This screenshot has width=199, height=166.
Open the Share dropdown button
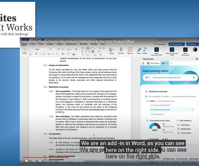tap(193, 44)
